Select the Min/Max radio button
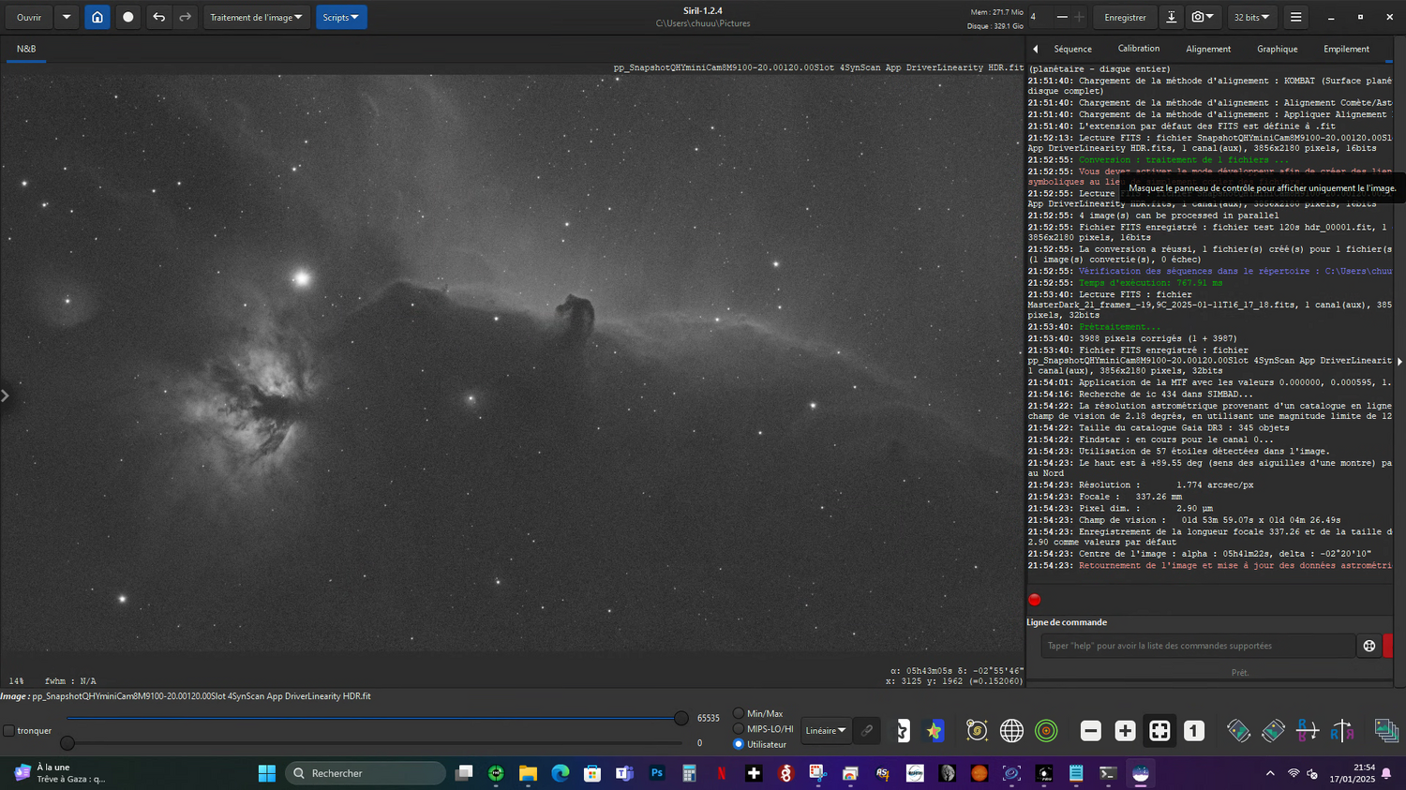 [739, 714]
